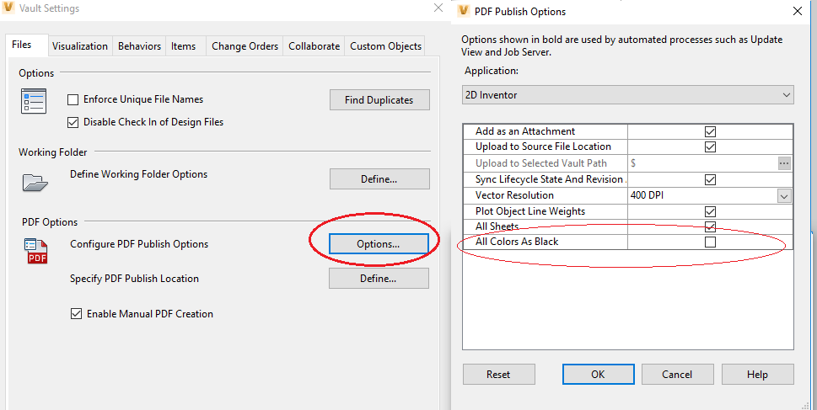
Task: Click the Find Duplicates button
Action: (x=379, y=100)
